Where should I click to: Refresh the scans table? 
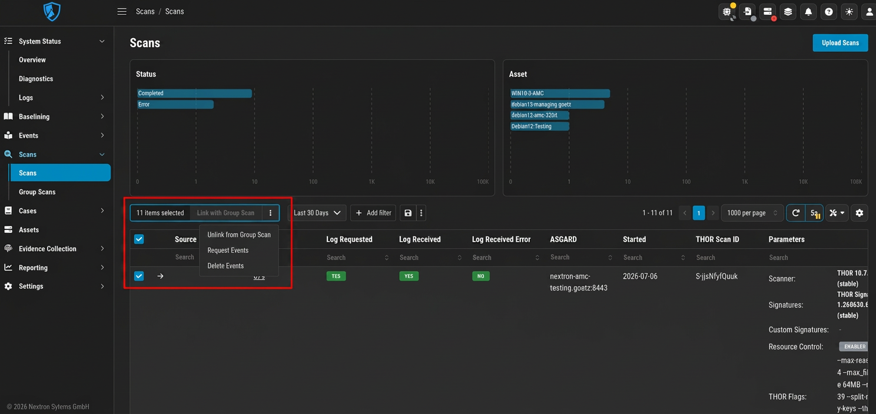[x=795, y=213]
